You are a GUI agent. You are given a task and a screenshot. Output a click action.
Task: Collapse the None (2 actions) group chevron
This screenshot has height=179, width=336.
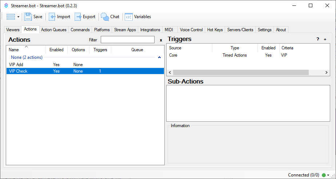pos(159,57)
